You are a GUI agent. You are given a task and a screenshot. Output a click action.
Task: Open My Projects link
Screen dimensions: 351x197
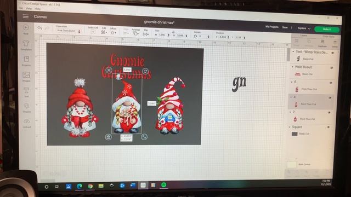tap(272, 27)
